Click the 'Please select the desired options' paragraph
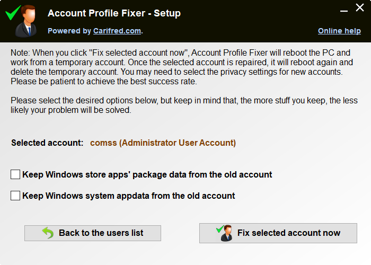 pyautogui.click(x=184, y=105)
